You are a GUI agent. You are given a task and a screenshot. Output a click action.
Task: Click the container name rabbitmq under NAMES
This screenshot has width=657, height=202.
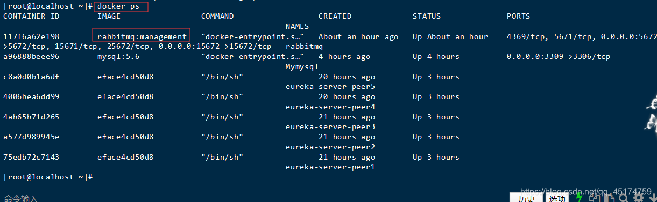pos(304,47)
